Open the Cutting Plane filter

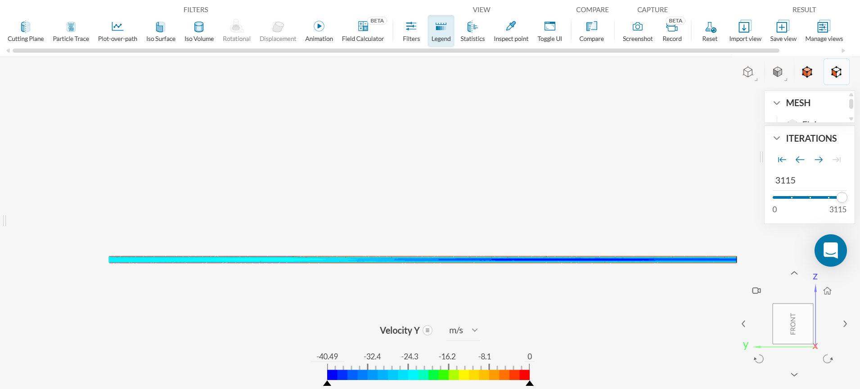(x=26, y=31)
